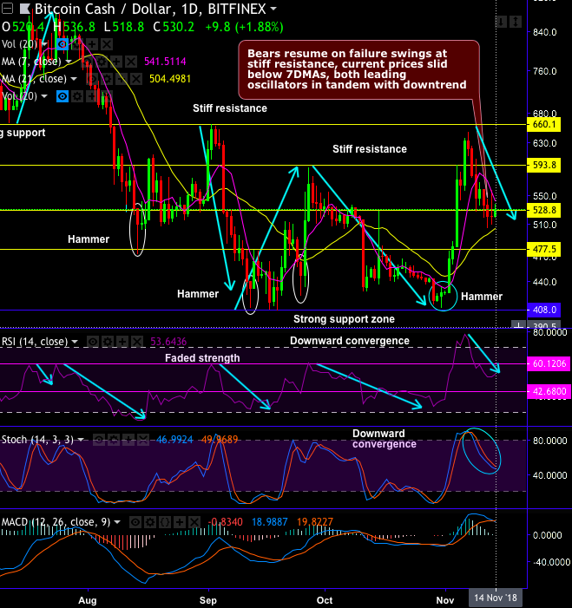Select the 'Bears resume on failure swings' callout

358,69
